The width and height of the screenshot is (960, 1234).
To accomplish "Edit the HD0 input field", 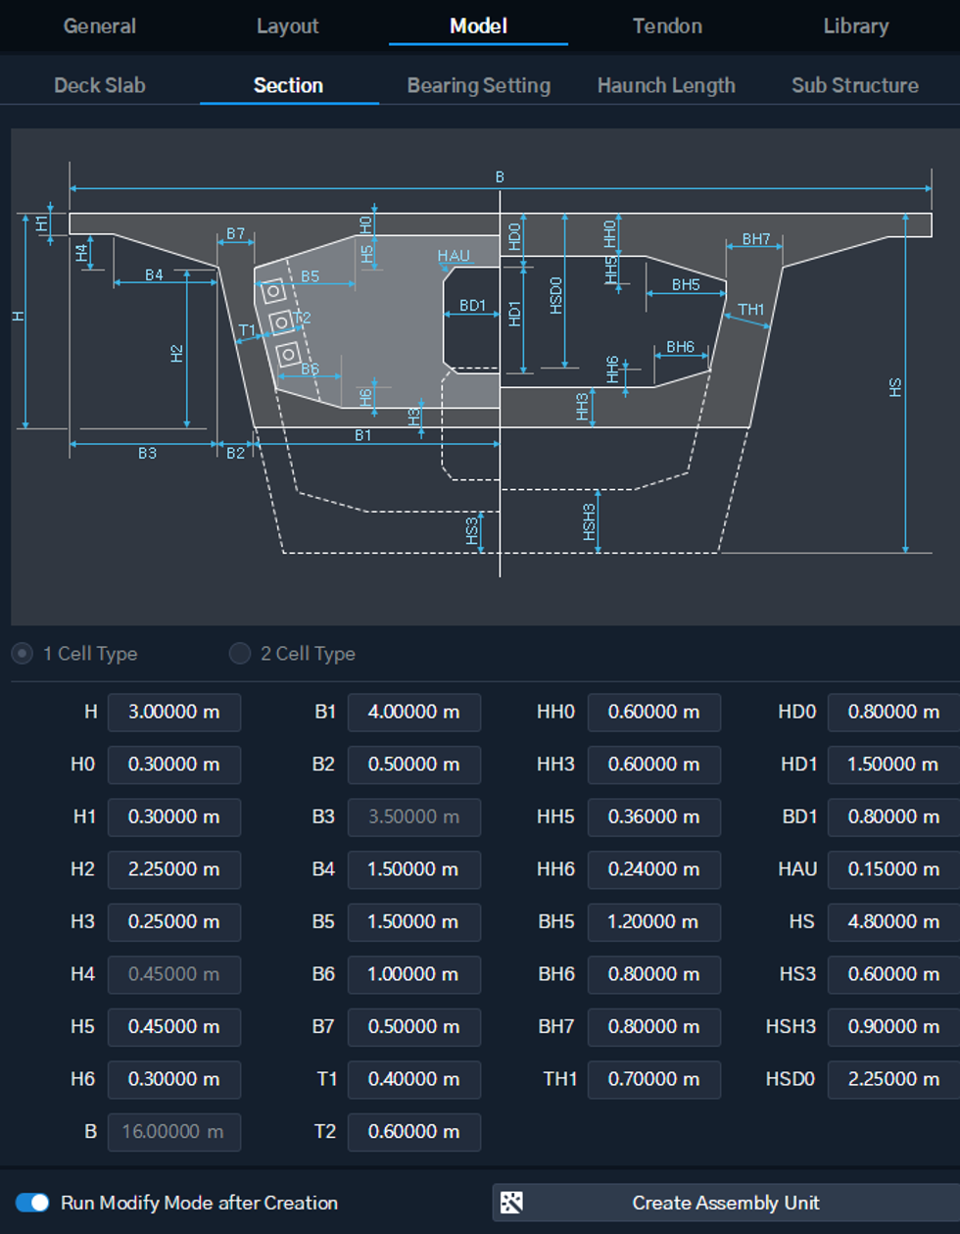I will [x=893, y=712].
